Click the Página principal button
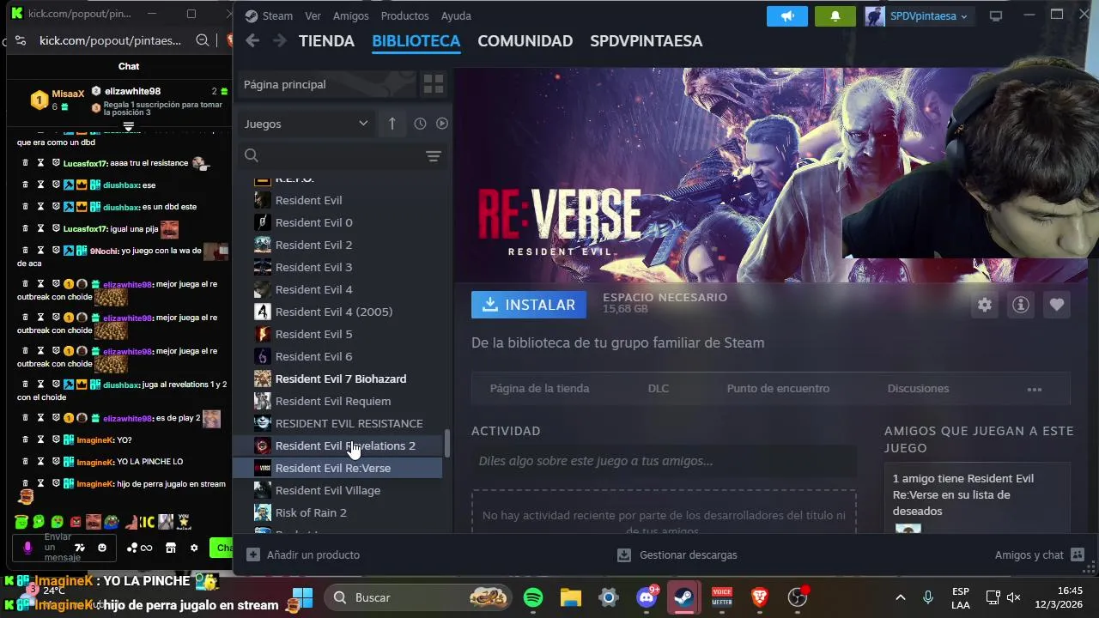The image size is (1099, 618). click(x=325, y=84)
